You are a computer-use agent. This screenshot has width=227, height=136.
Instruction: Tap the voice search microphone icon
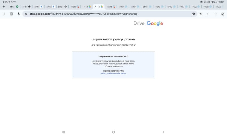point(19,14)
